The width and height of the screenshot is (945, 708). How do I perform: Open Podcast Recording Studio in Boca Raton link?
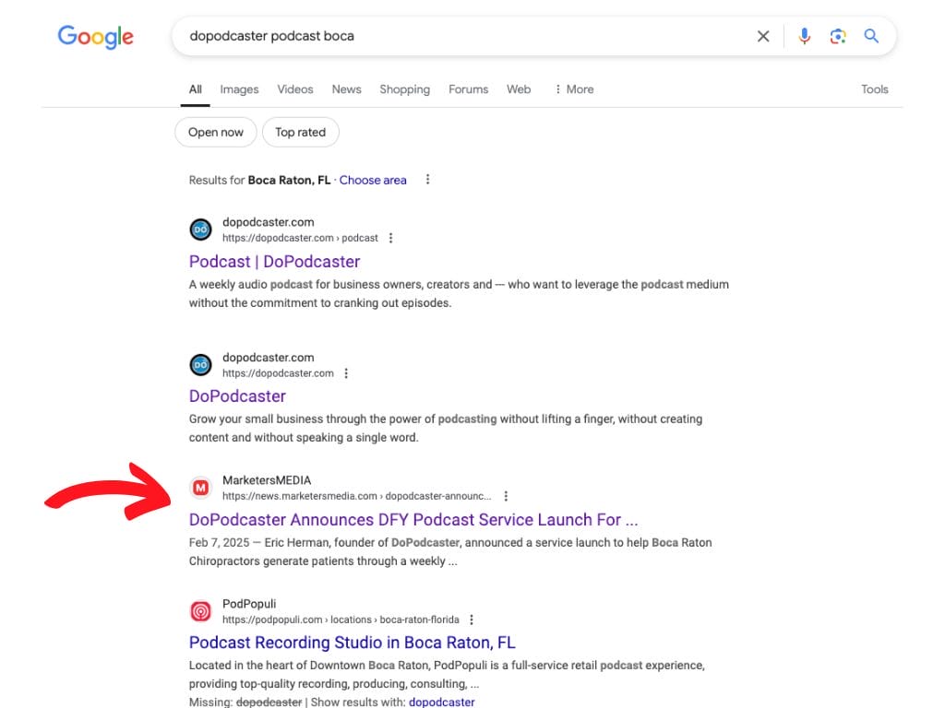352,643
